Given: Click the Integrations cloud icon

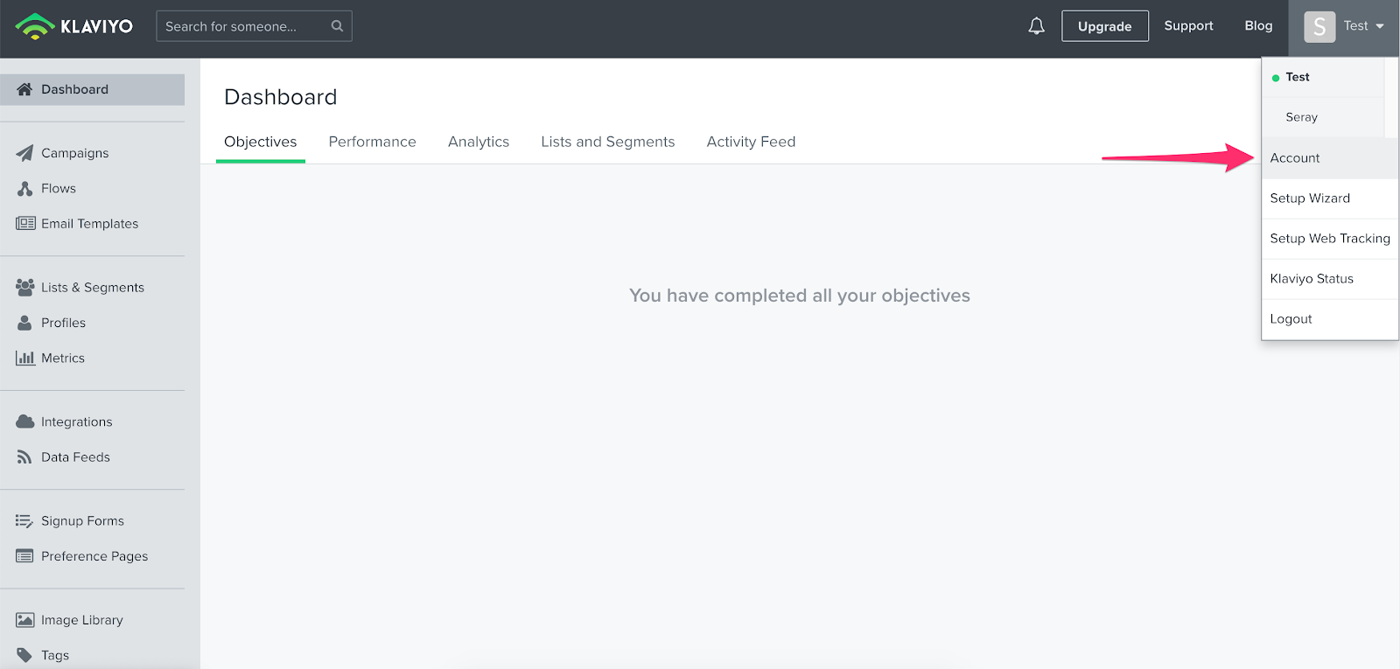Looking at the screenshot, I should click(x=24, y=422).
